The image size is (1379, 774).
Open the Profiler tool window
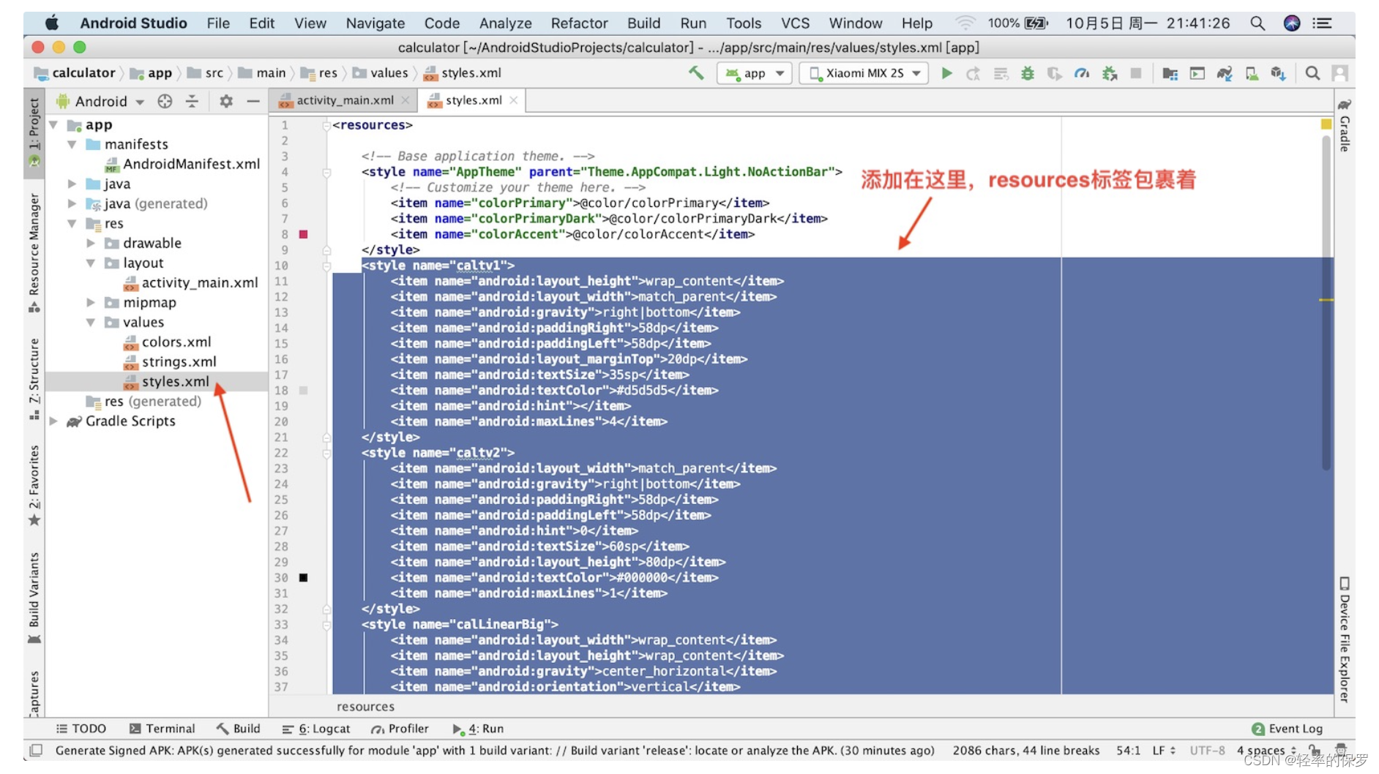pos(400,729)
